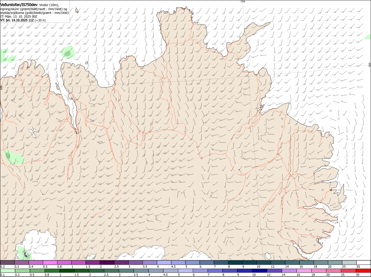Pick the pink swatch at 20, lower legend
Image resolution: width=371 pixels, height=277 pixels.
[334, 271]
